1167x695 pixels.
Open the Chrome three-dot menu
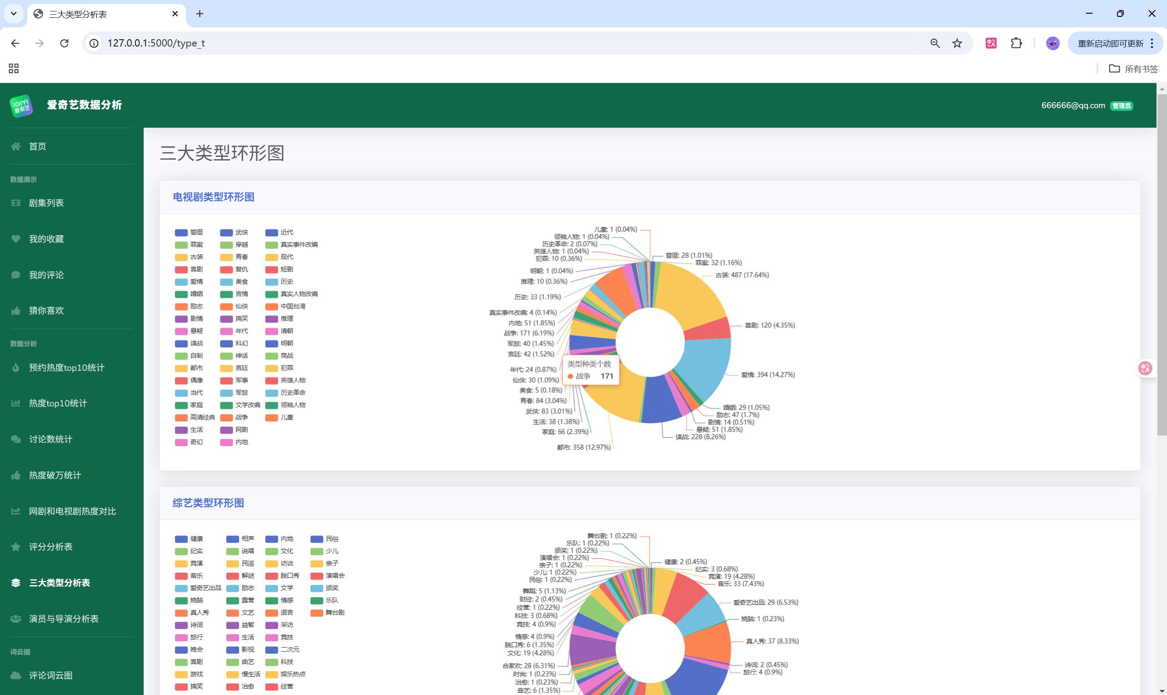pyautogui.click(x=1152, y=43)
